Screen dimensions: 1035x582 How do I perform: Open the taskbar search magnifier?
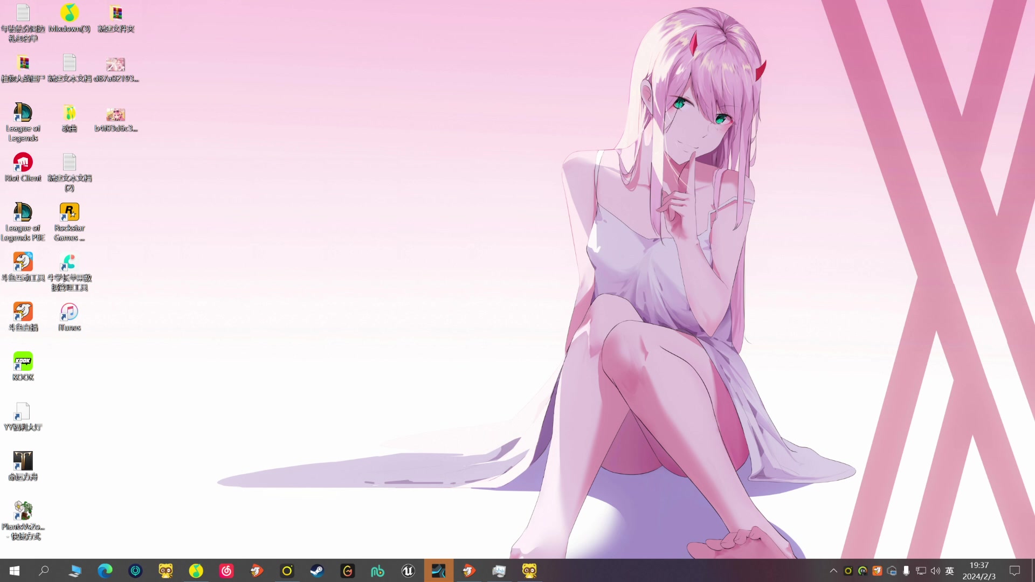point(44,571)
